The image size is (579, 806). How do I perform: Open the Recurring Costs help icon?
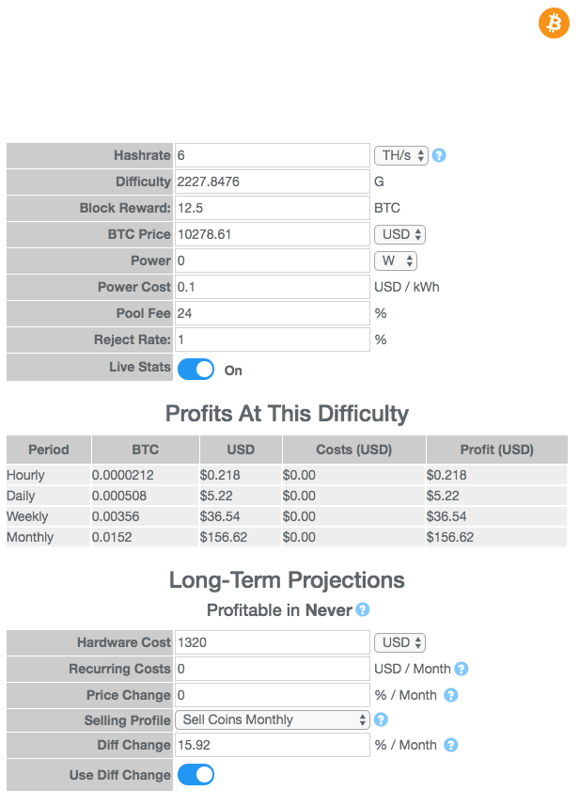coord(461,670)
